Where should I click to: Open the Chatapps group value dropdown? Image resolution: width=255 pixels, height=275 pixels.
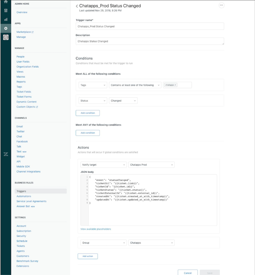(x=151, y=243)
